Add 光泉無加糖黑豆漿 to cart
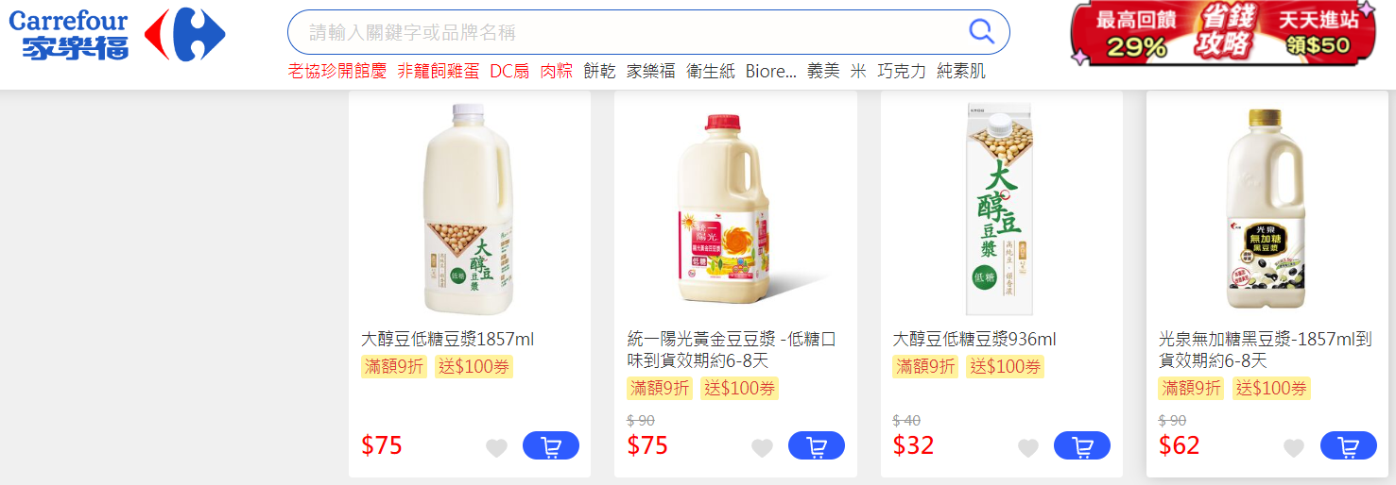The width and height of the screenshot is (1396, 485). [1349, 446]
